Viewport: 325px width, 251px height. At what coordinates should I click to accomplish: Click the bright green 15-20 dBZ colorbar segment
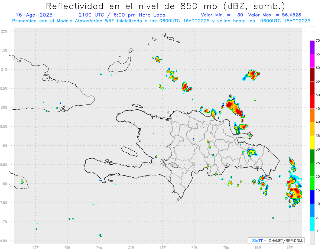[312, 183]
